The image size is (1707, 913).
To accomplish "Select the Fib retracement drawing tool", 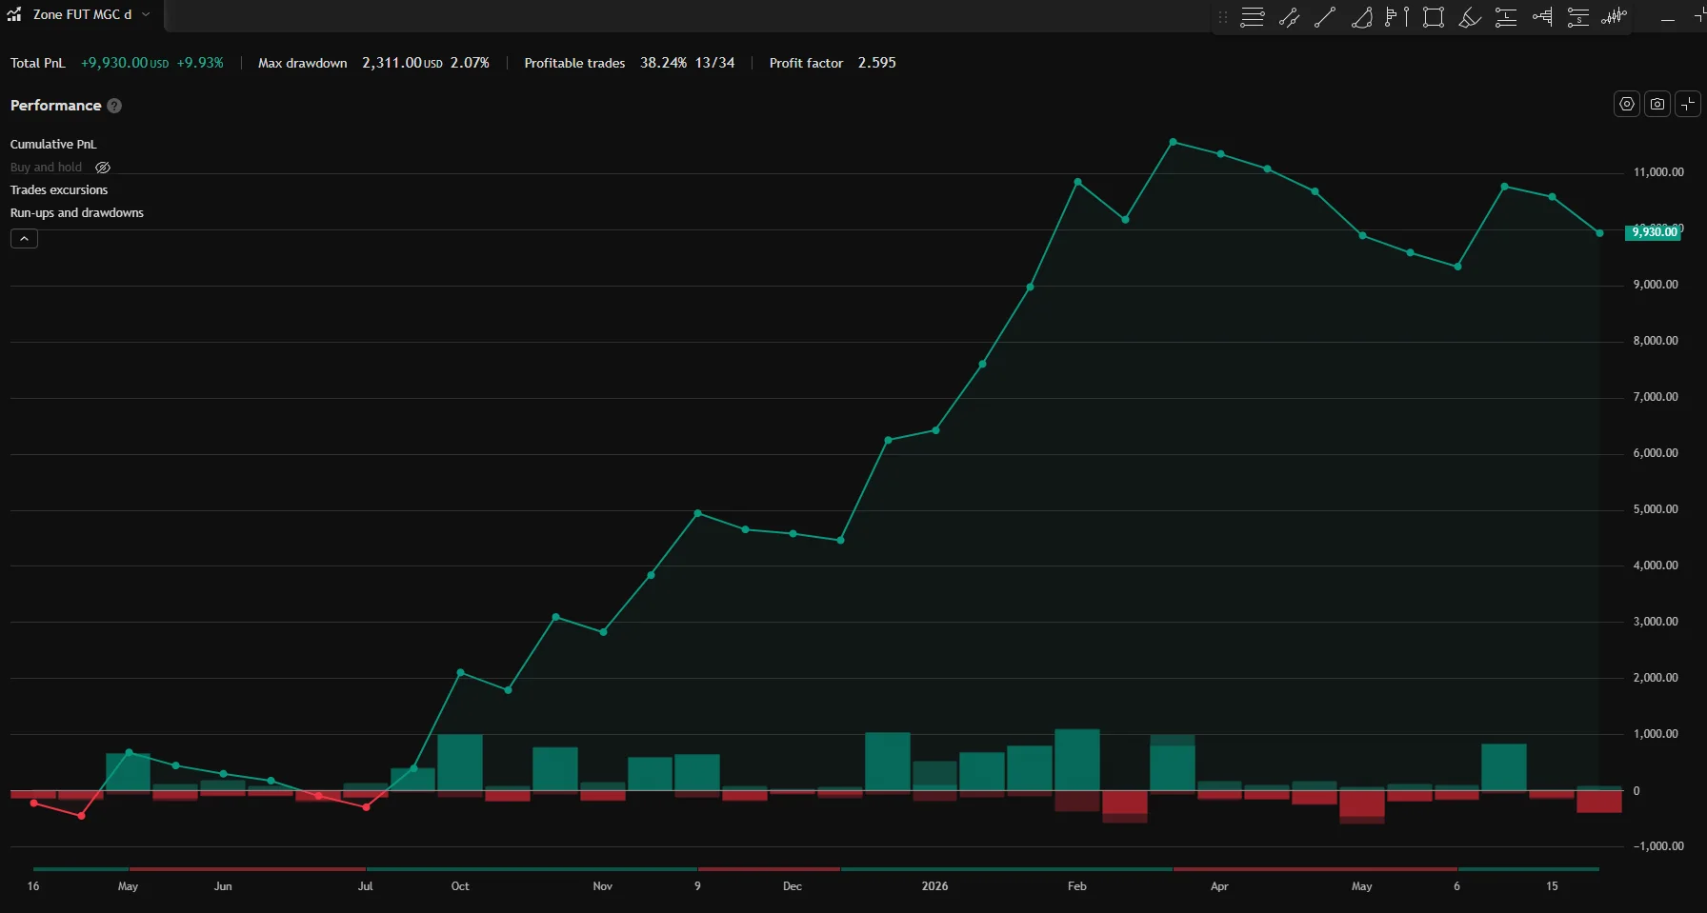I will [1253, 17].
